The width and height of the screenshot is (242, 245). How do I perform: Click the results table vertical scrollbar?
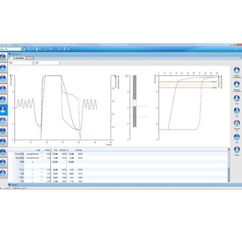228,165
